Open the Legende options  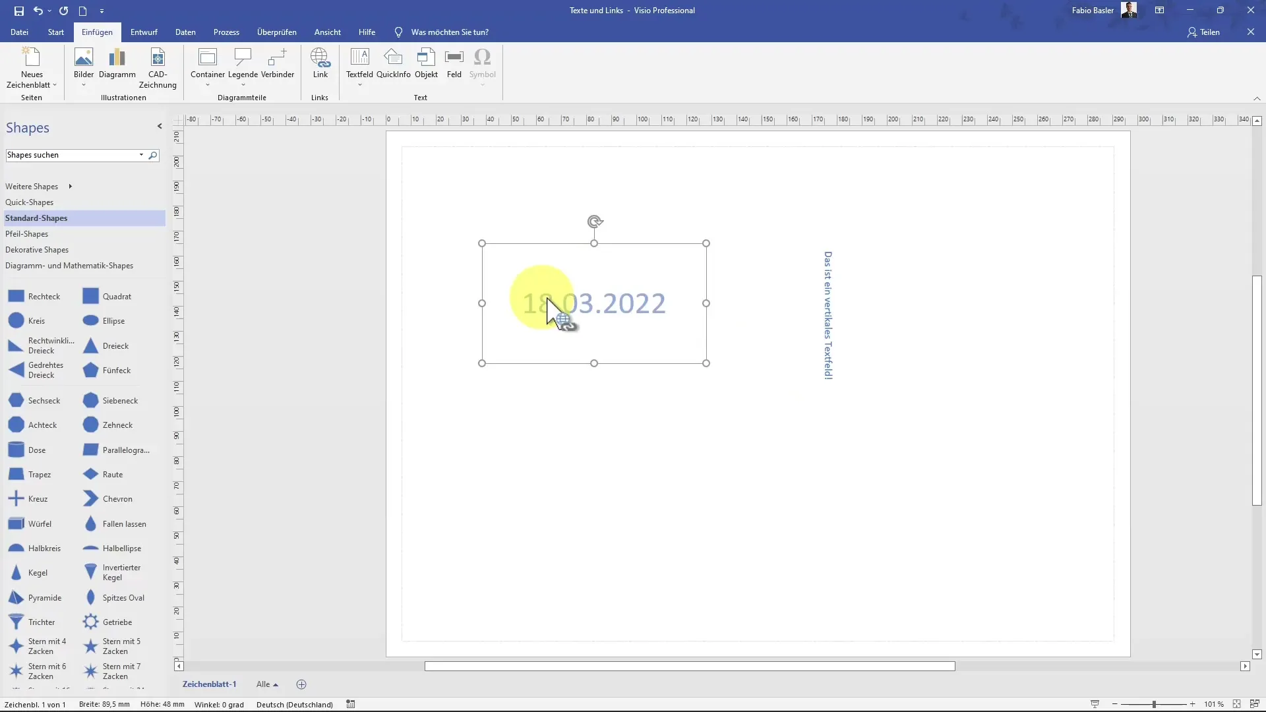[243, 67]
